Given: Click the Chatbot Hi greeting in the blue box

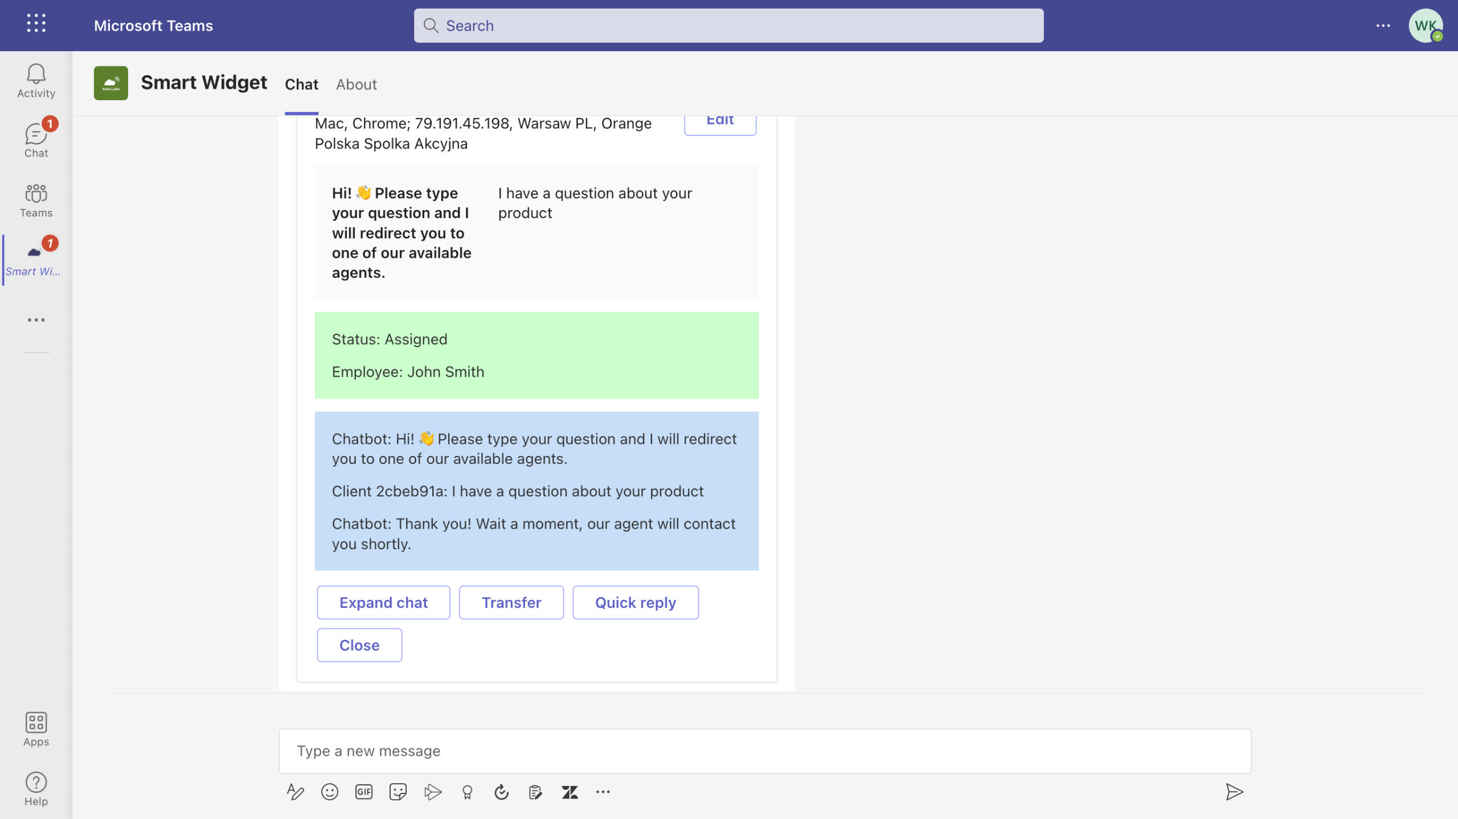Looking at the screenshot, I should coord(534,448).
